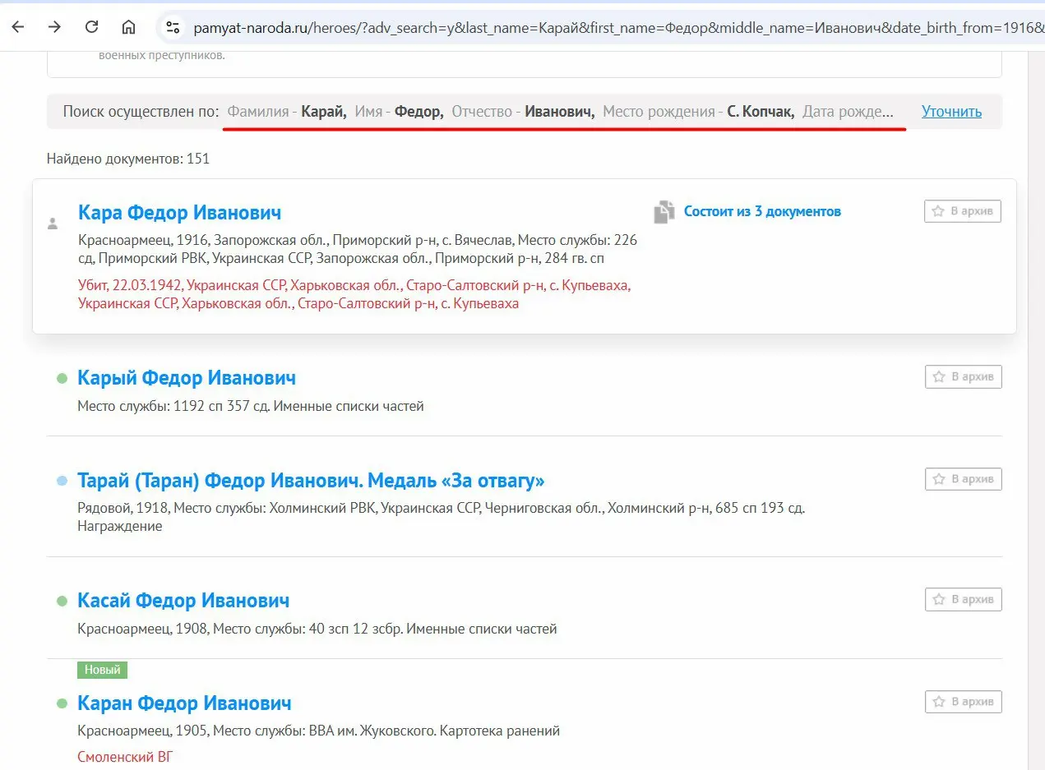This screenshot has width=1045, height=770.
Task: Click Красноармеец, 1916 Запорожская обл. description
Action: pos(358,249)
